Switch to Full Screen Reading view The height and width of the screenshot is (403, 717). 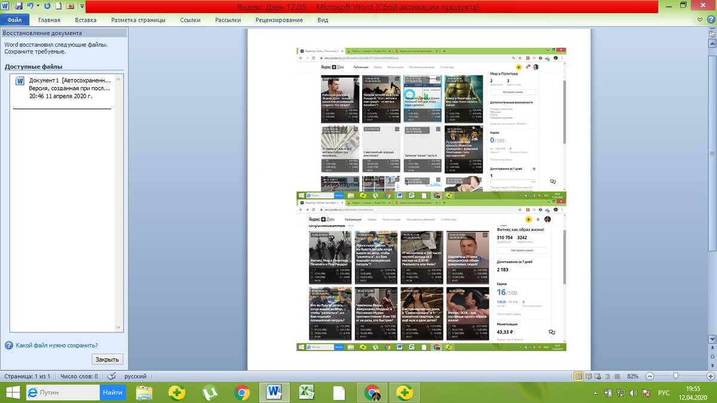[x=588, y=376]
